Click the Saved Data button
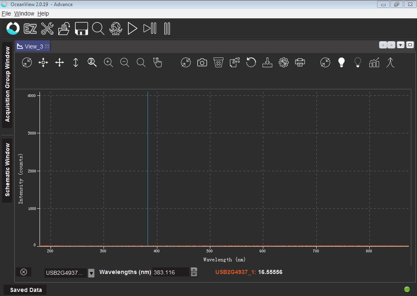Image resolution: width=417 pixels, height=296 pixels. 26,290
